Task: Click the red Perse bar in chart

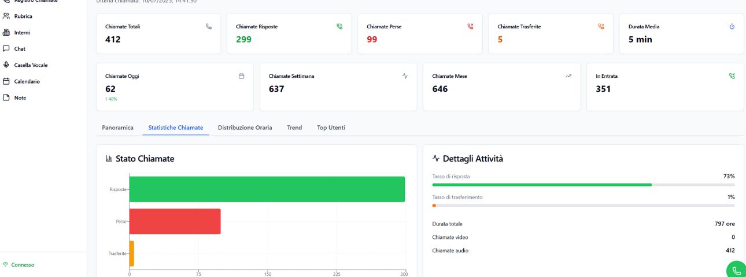Action: (175, 221)
